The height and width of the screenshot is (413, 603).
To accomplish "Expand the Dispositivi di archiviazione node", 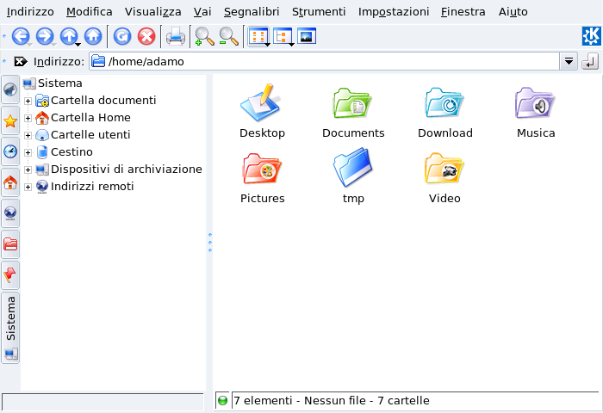I will point(28,170).
